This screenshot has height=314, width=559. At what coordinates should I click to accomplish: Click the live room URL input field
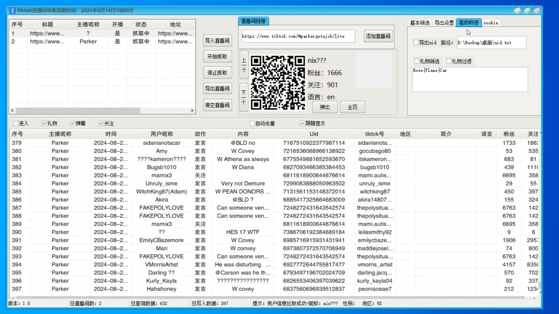click(x=298, y=36)
